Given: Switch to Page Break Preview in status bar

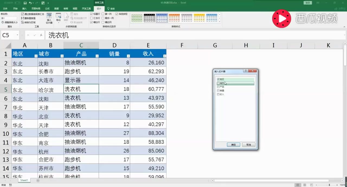Looking at the screenshot, I should click(312, 185).
